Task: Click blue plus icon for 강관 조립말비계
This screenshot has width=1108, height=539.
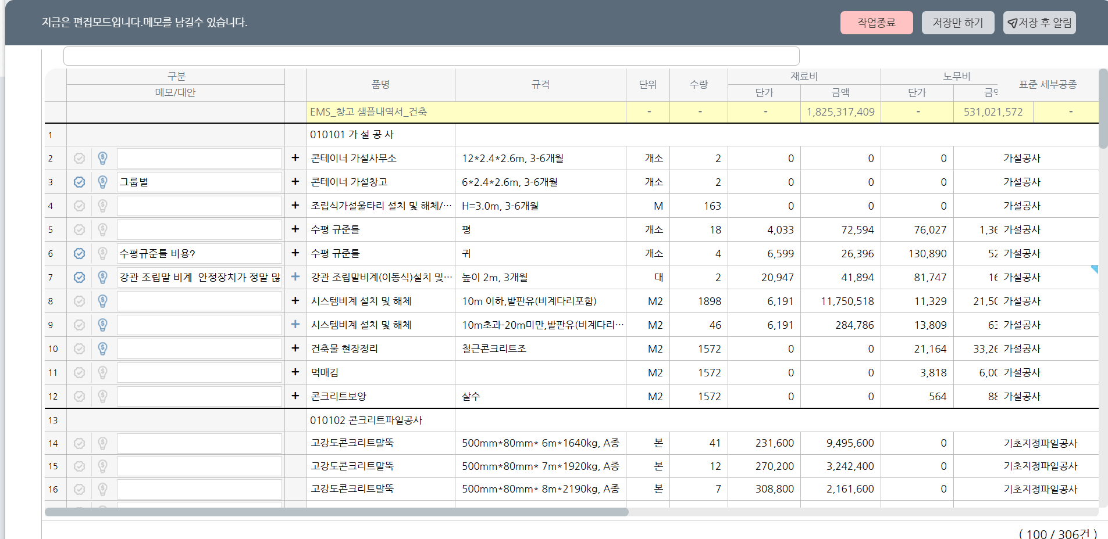Action: tap(295, 276)
